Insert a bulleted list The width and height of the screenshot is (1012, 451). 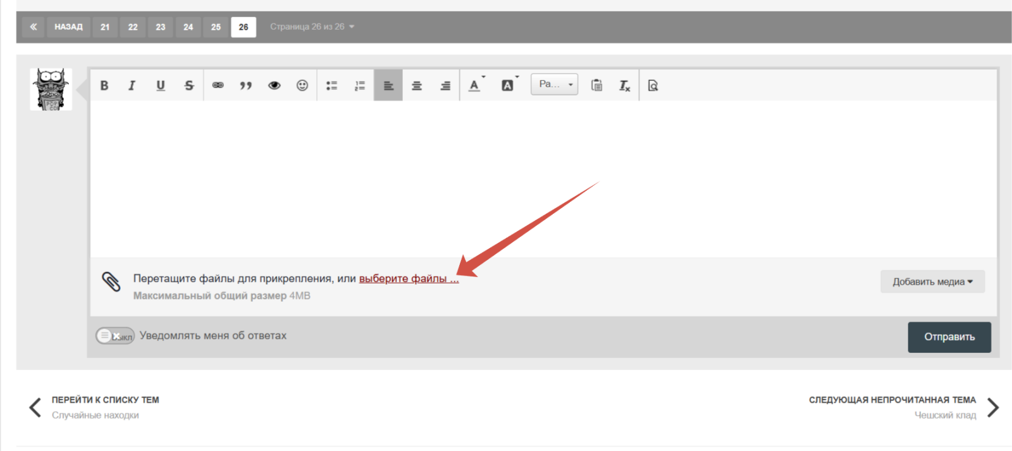331,85
